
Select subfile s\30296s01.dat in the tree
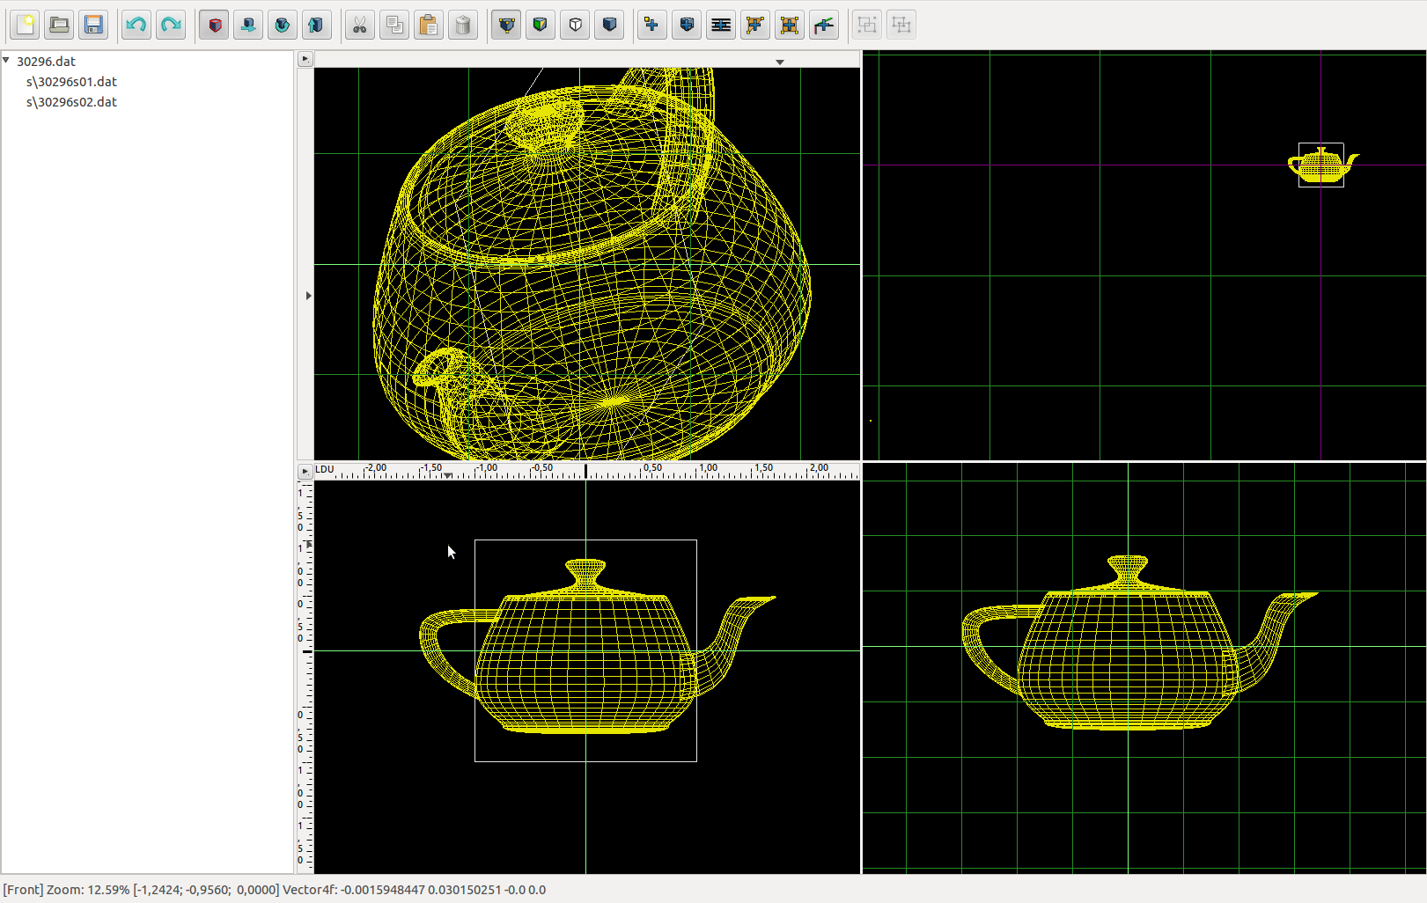point(71,81)
